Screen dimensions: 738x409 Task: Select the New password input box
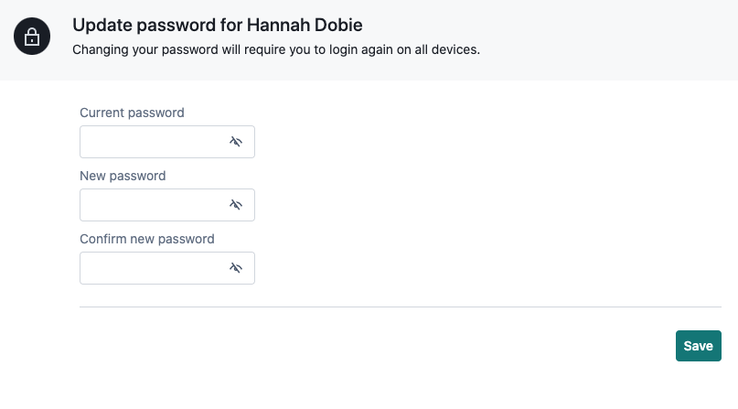tap(167, 205)
